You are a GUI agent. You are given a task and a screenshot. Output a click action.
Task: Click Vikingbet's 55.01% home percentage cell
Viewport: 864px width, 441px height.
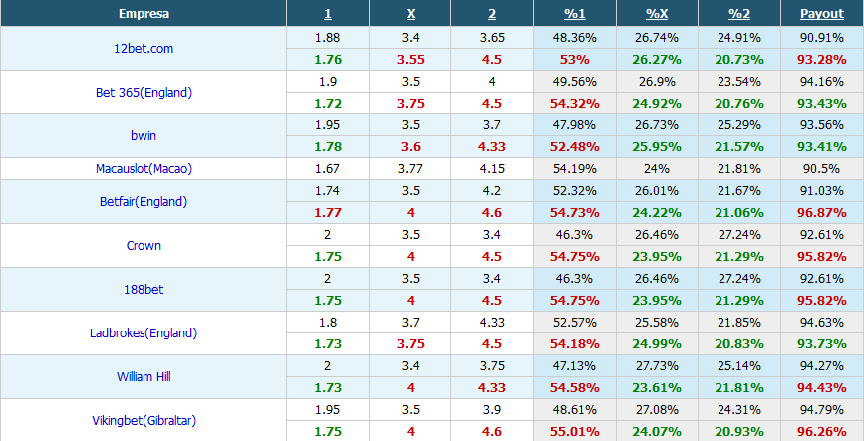point(574,432)
